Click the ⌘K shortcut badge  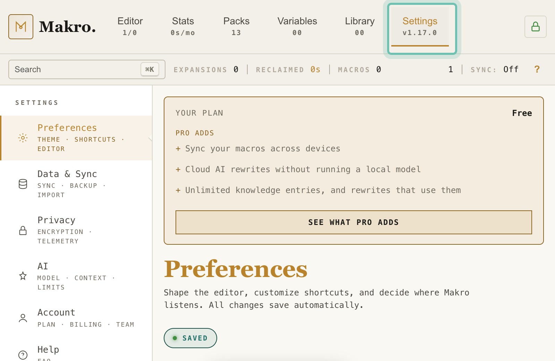pyautogui.click(x=150, y=69)
